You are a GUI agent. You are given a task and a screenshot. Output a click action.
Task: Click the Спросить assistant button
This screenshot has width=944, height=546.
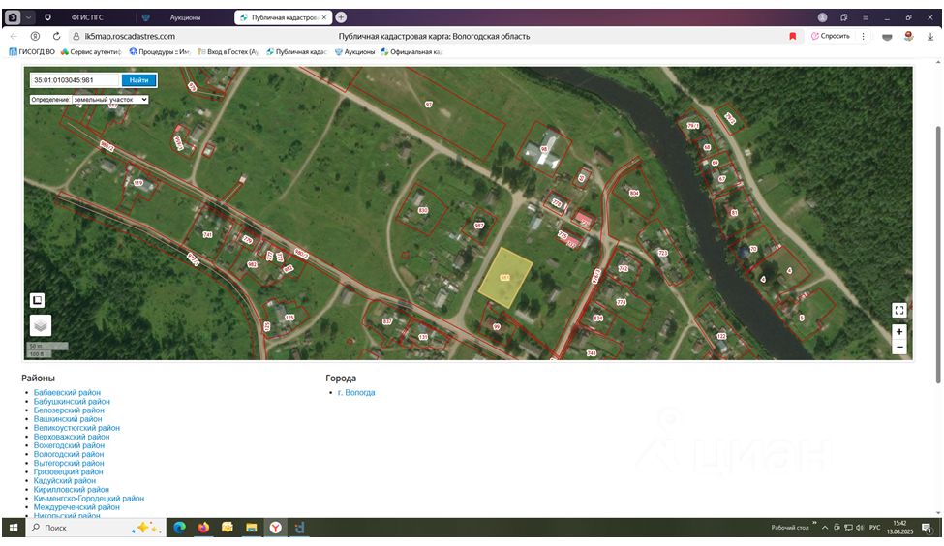(x=830, y=36)
